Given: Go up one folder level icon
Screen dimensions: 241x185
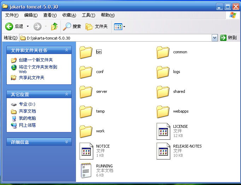Looking at the screenshot, I should coord(54,26).
